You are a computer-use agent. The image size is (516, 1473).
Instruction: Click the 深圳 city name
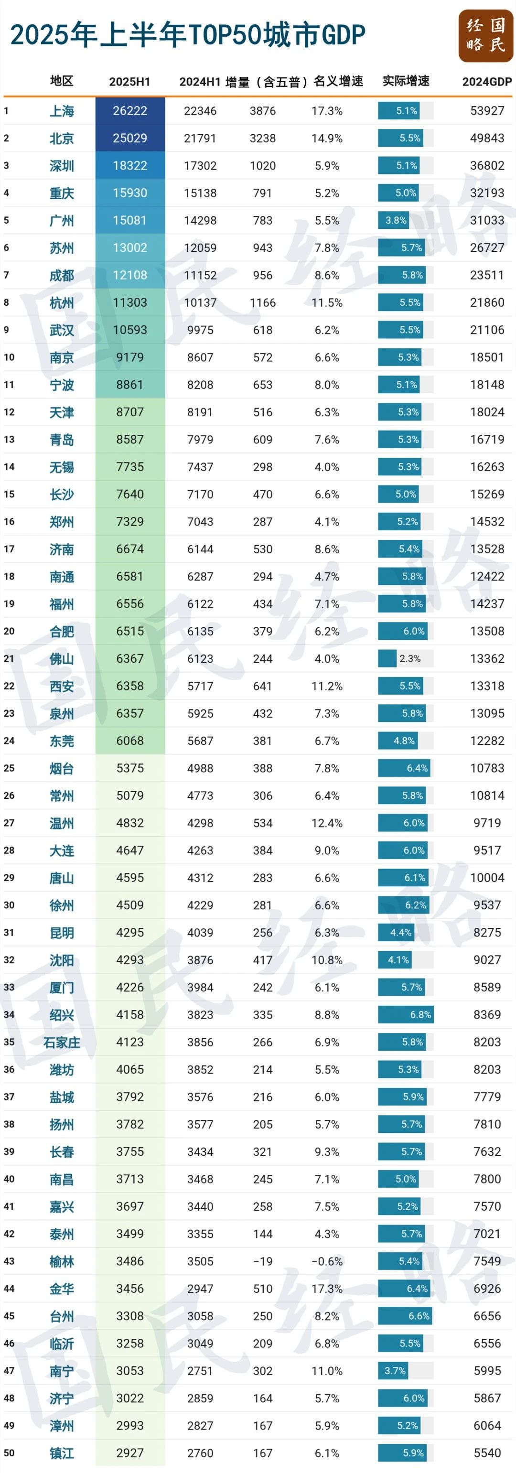[x=61, y=166]
